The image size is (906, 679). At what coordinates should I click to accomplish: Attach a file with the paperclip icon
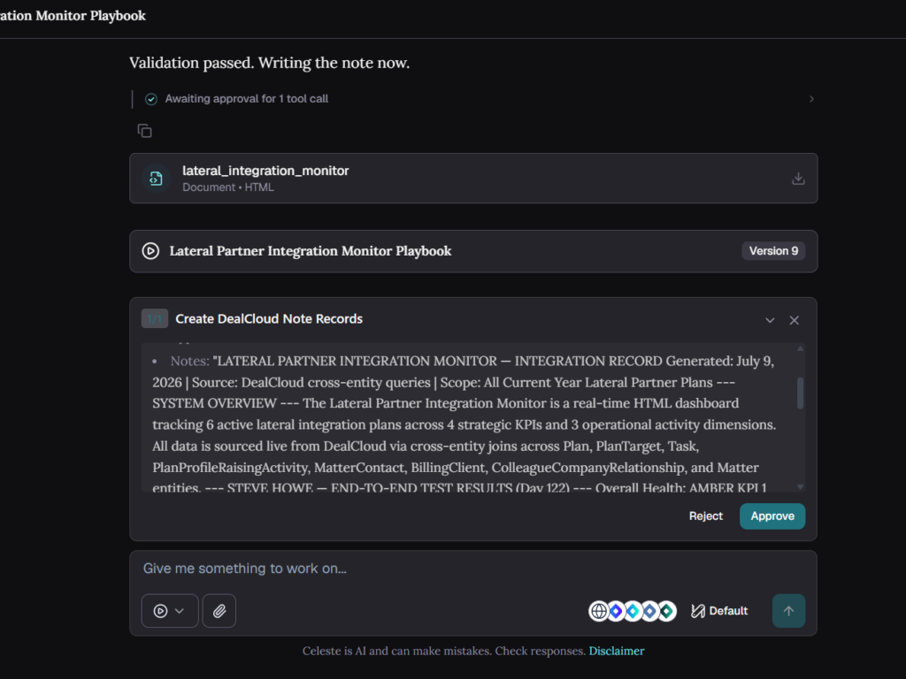click(x=219, y=611)
